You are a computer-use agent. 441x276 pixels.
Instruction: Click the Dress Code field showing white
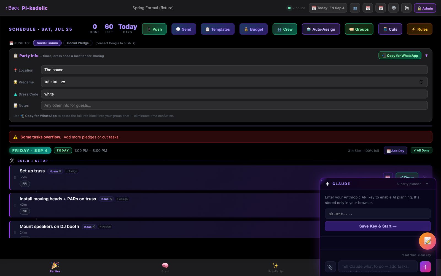coord(234,94)
